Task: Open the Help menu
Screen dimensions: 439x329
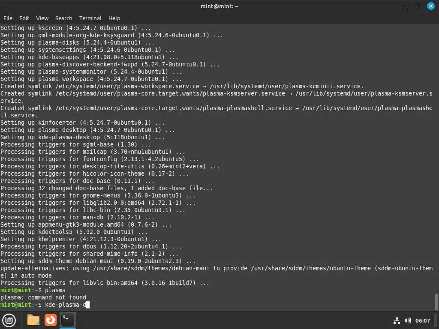Action: (114, 18)
